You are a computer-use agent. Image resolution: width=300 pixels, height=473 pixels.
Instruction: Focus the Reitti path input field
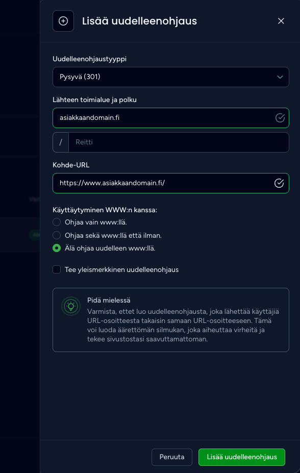(179, 142)
